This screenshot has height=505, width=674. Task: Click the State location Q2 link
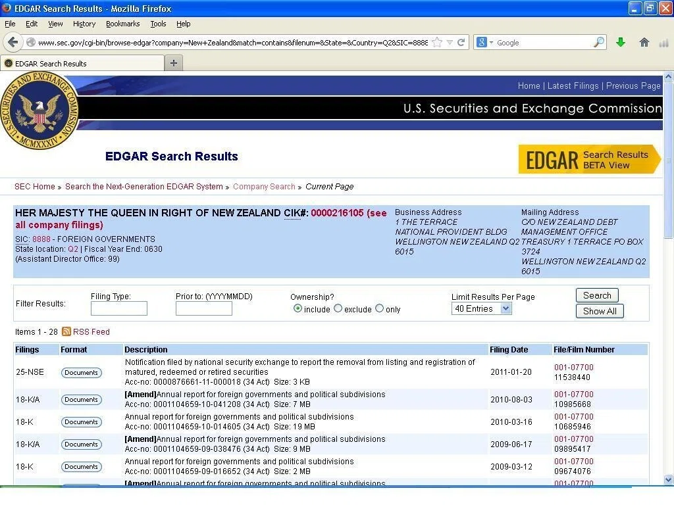(x=73, y=249)
